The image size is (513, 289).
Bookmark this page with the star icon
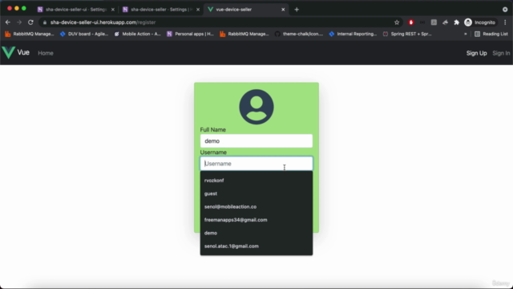pos(397,22)
